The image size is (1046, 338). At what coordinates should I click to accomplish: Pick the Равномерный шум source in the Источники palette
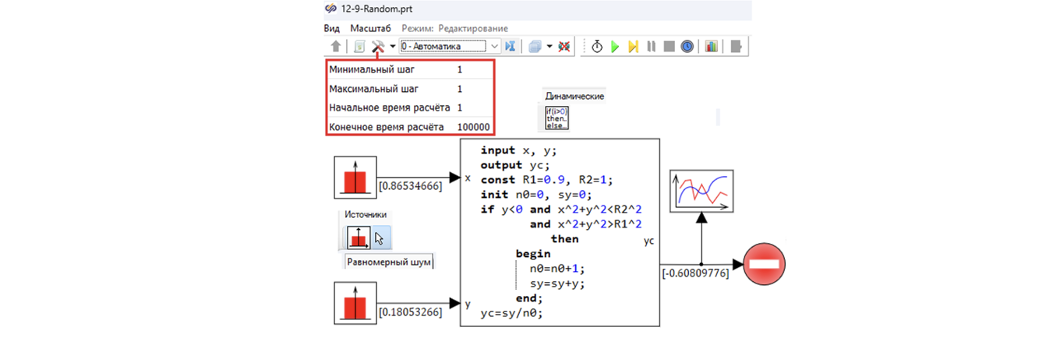359,237
